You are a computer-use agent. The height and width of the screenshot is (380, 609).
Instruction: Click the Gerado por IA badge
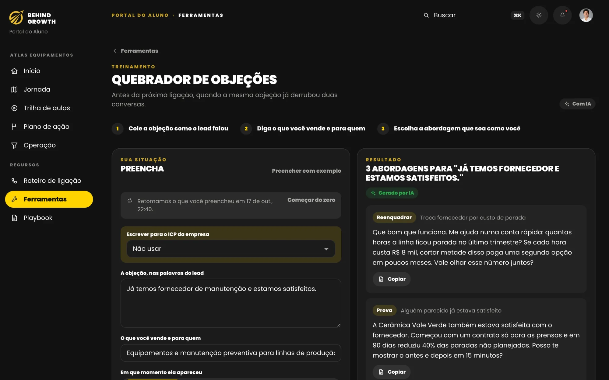pos(392,193)
